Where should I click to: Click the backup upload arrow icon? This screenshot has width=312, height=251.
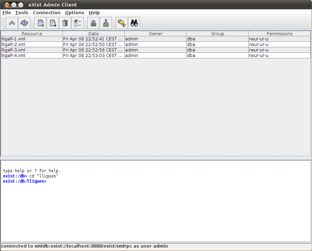tap(93, 23)
